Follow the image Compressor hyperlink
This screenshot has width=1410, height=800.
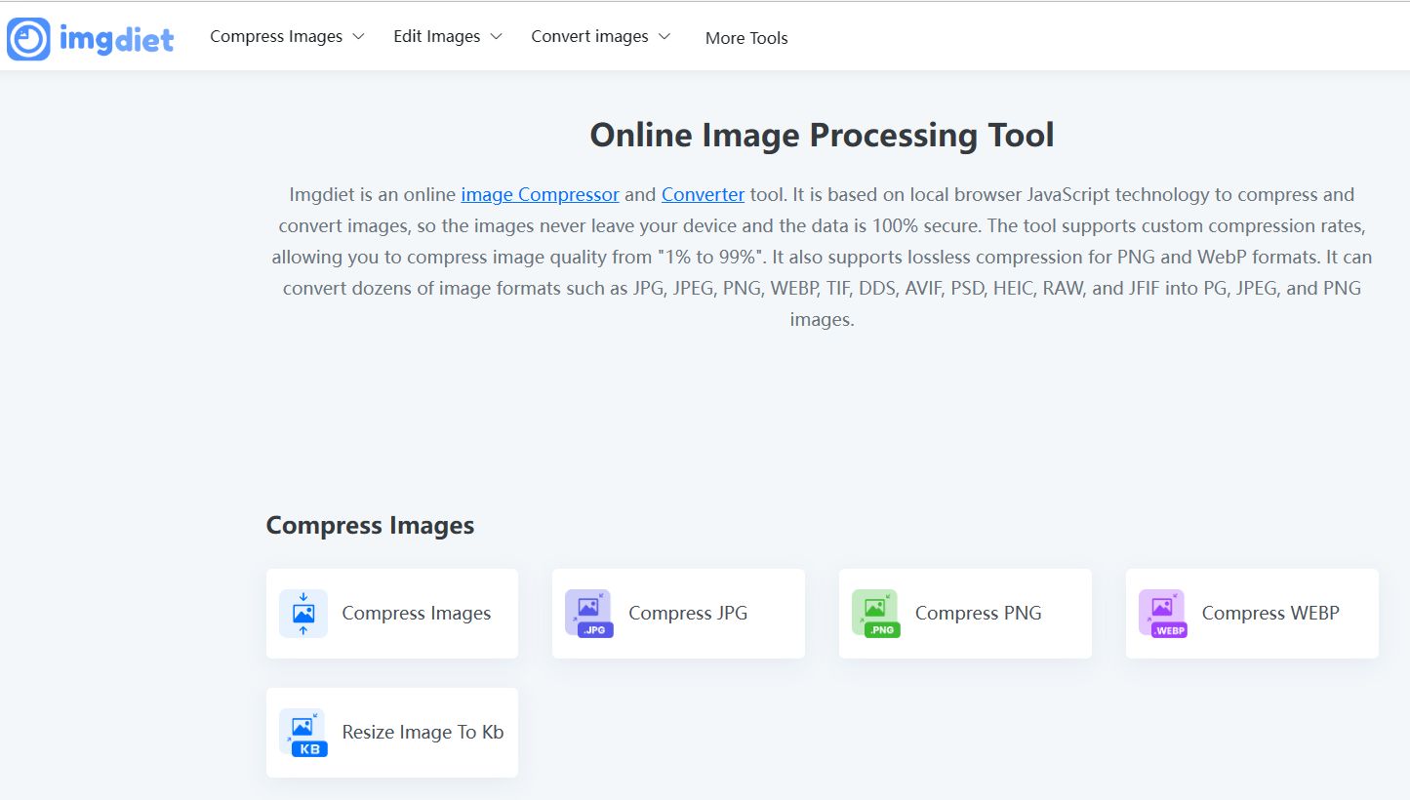click(x=540, y=194)
